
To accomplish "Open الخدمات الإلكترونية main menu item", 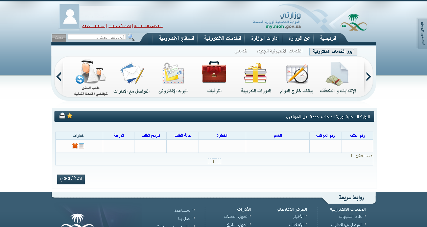I will [x=222, y=38].
